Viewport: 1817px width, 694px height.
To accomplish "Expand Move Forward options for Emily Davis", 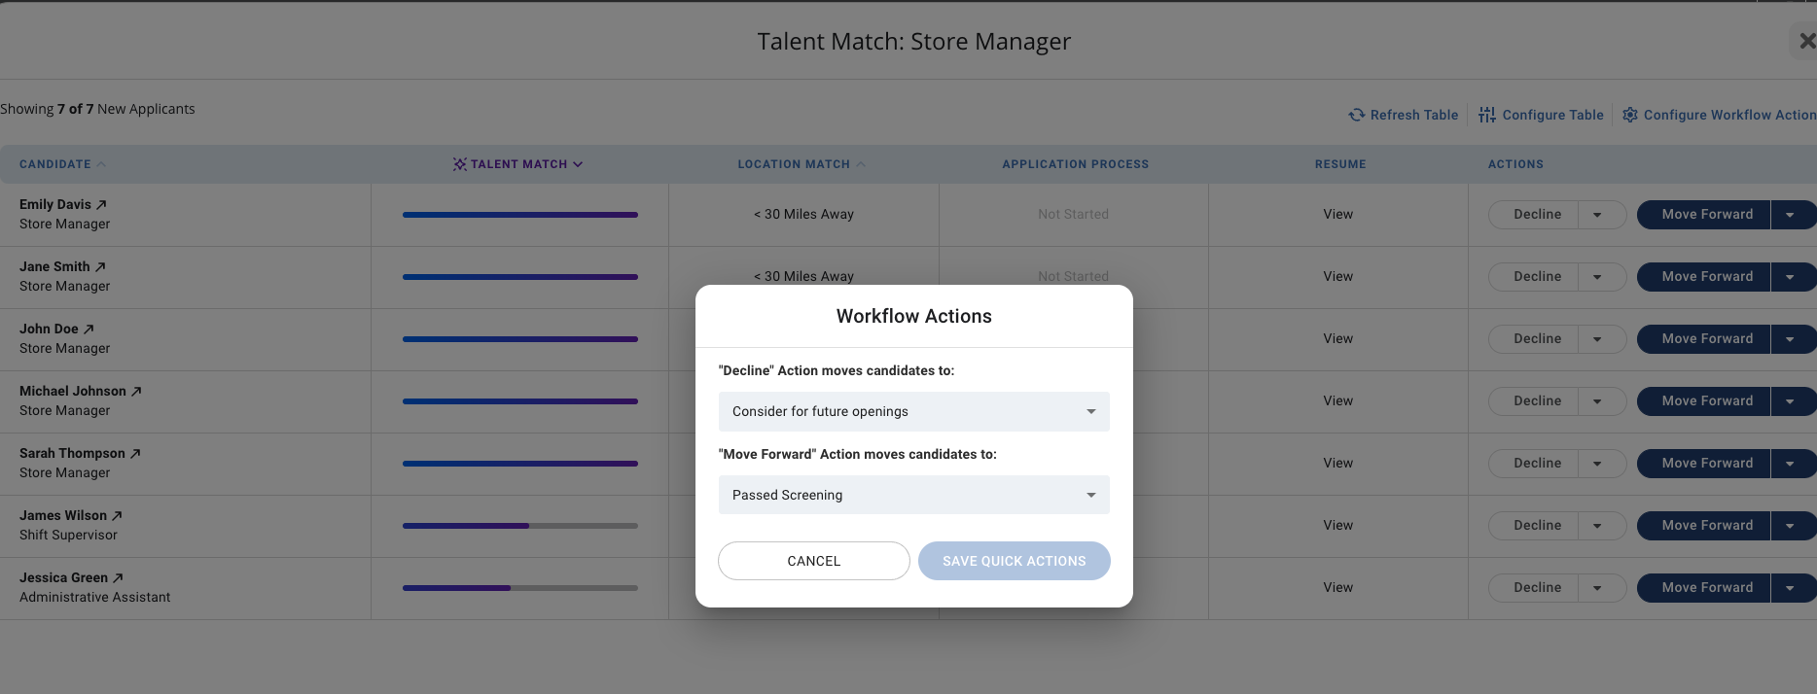I will pos(1790,215).
